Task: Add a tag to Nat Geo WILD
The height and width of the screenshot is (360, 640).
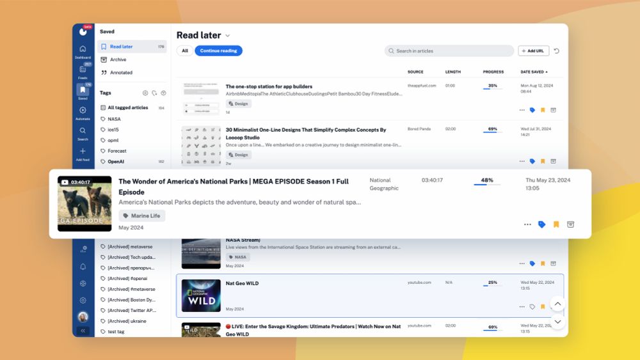Action: [532, 306]
